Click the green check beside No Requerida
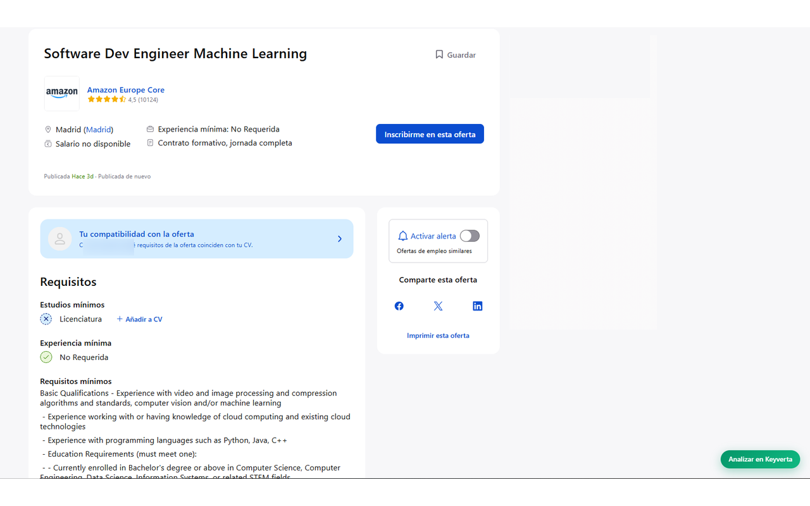 click(x=46, y=357)
